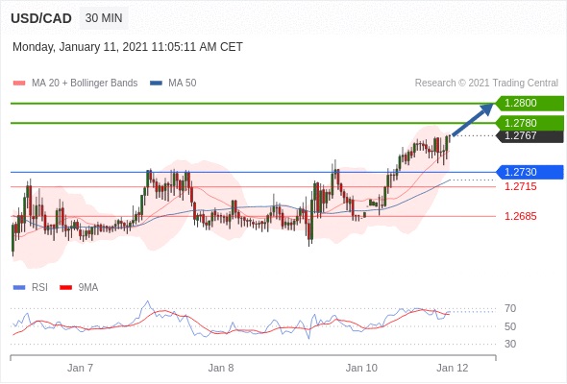Click the 9MA legend label

tap(88, 288)
